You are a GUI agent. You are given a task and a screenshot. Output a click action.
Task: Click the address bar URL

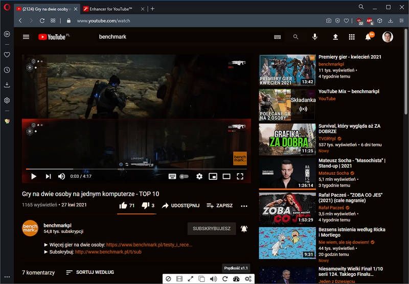103,20
